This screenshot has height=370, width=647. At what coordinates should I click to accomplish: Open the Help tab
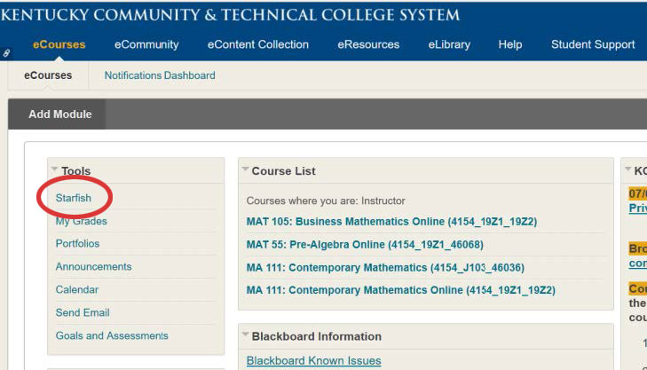tap(510, 44)
